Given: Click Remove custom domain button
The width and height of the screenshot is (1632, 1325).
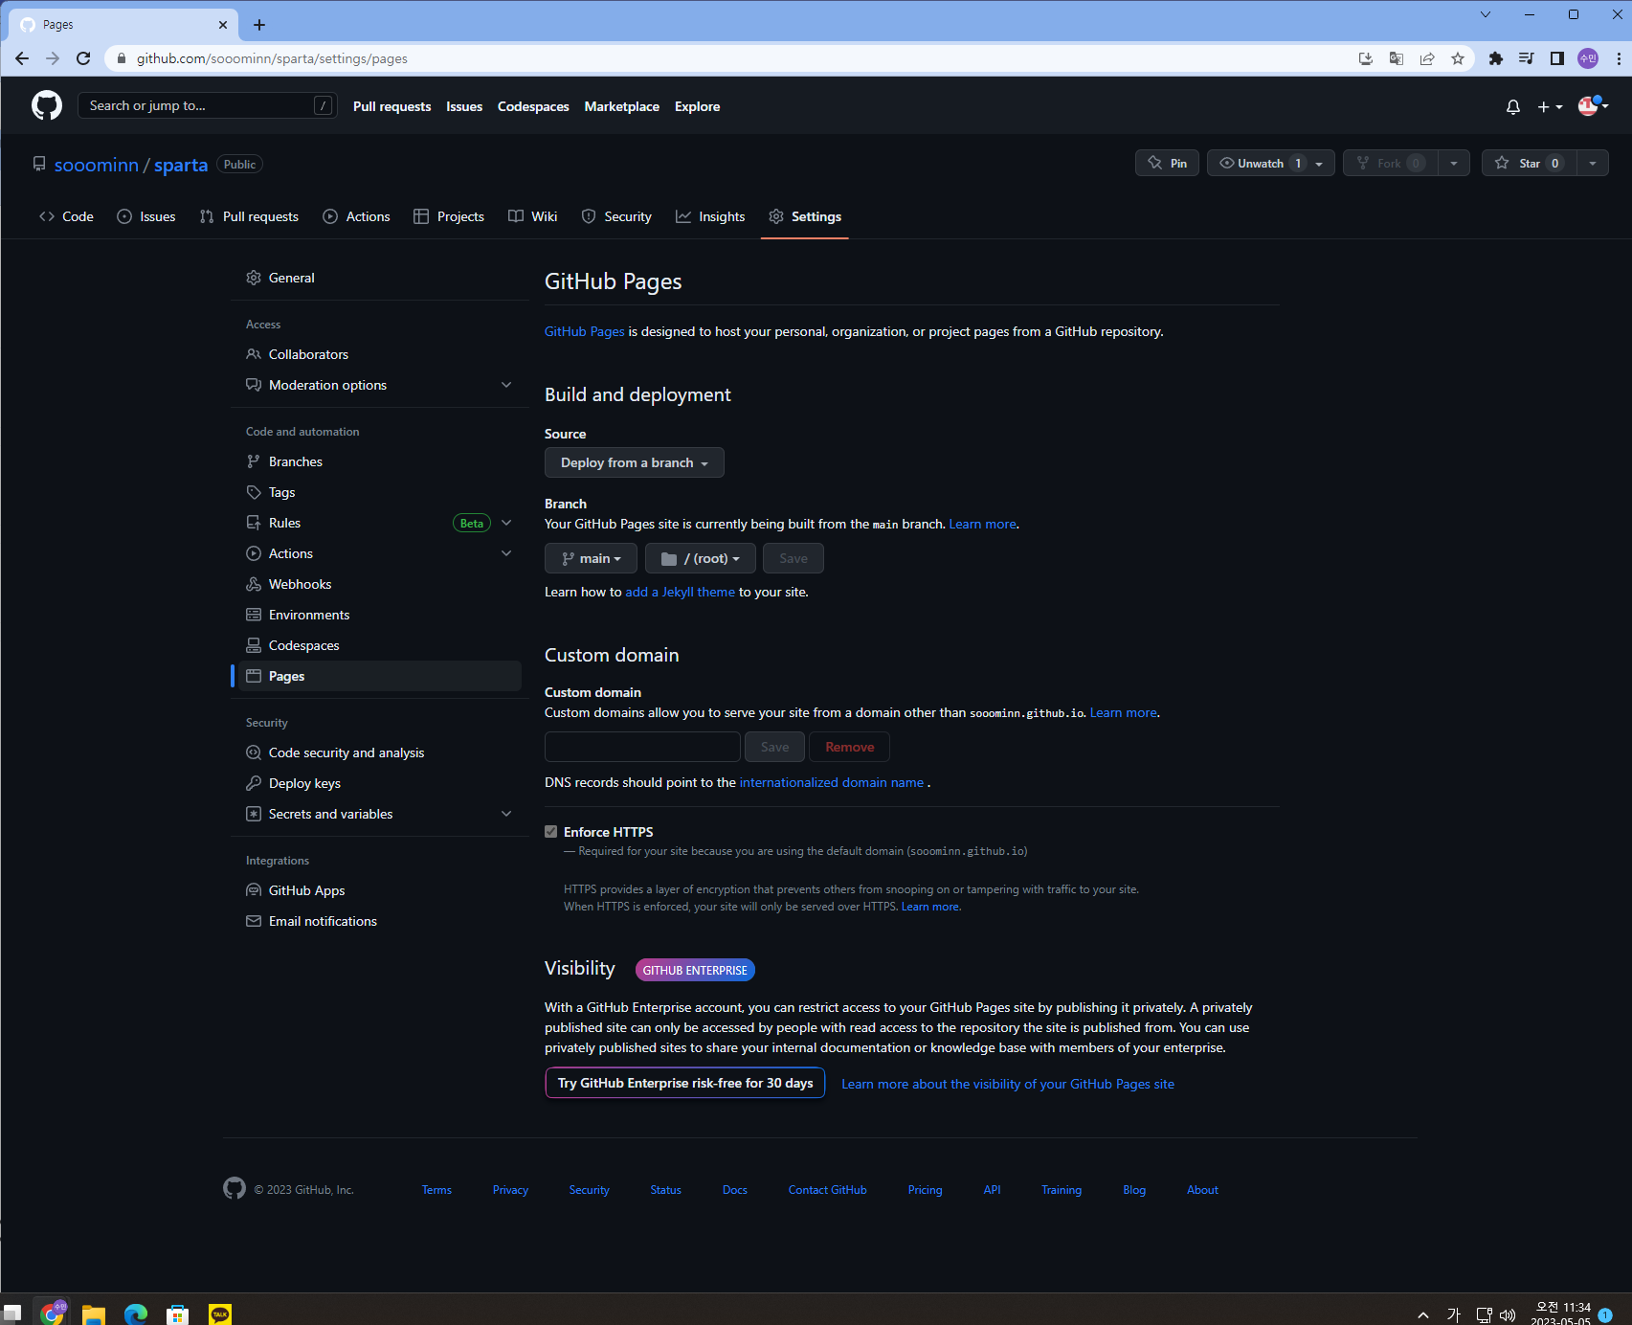Looking at the screenshot, I should click(849, 747).
